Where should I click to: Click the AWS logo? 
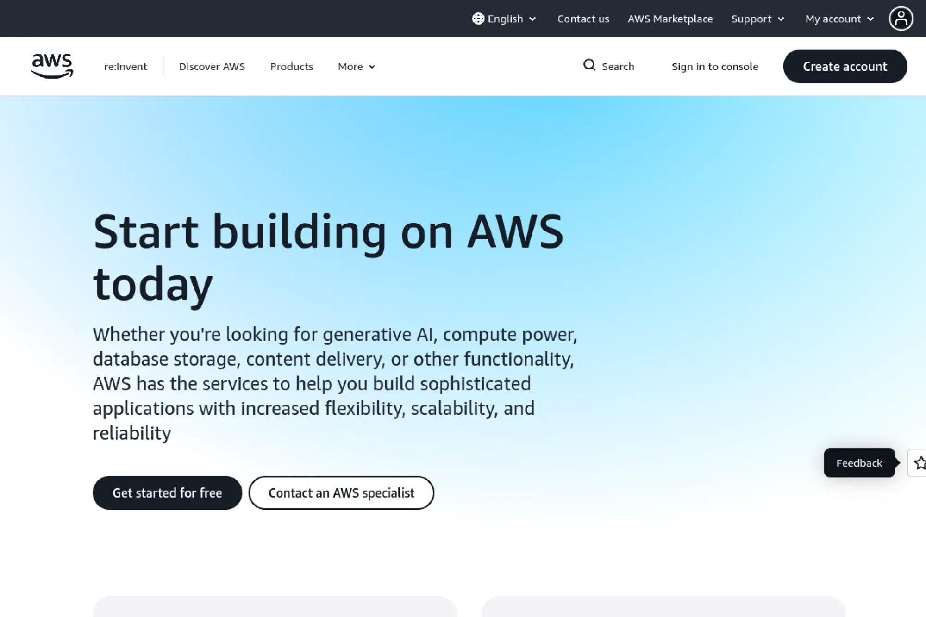52,65
